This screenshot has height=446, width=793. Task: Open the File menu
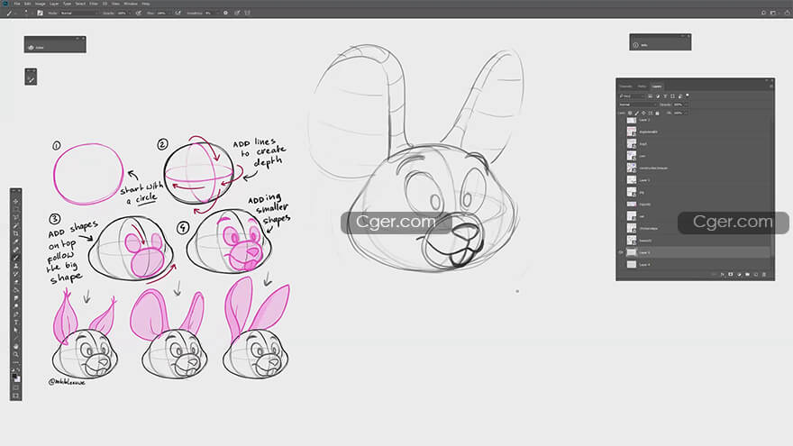pyautogui.click(x=17, y=4)
